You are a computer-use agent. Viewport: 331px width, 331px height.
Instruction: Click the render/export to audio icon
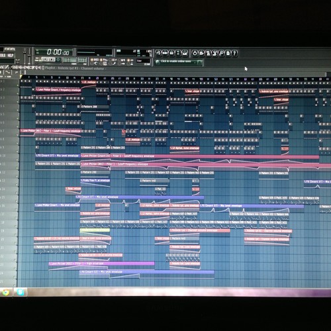tap(208, 53)
